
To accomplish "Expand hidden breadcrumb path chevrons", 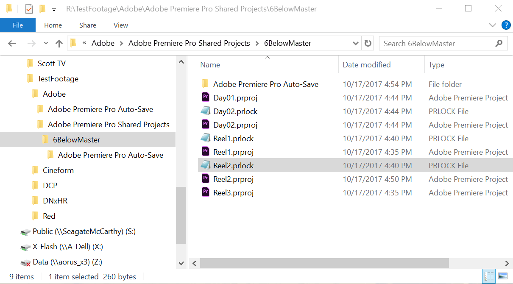I will 85,43.
